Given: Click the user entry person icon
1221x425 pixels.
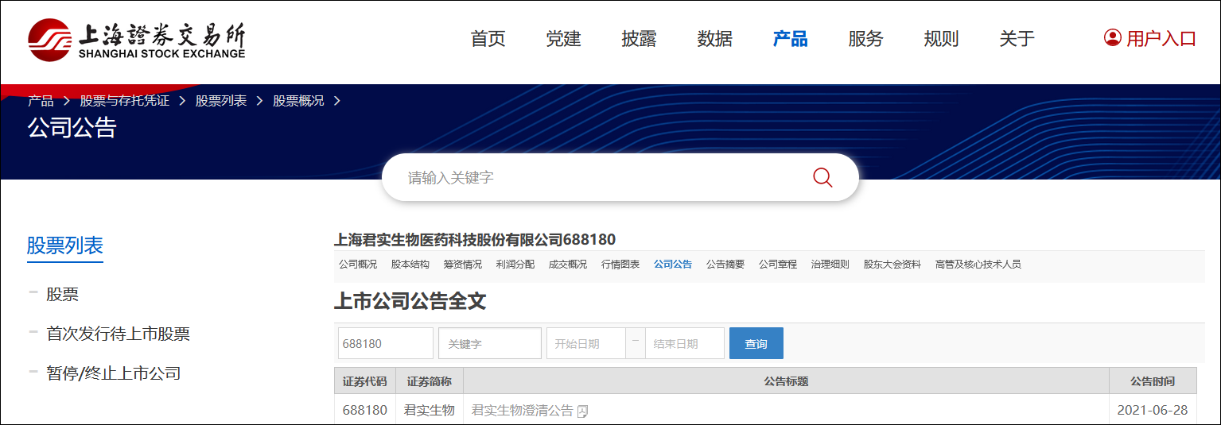Looking at the screenshot, I should click(x=1112, y=38).
